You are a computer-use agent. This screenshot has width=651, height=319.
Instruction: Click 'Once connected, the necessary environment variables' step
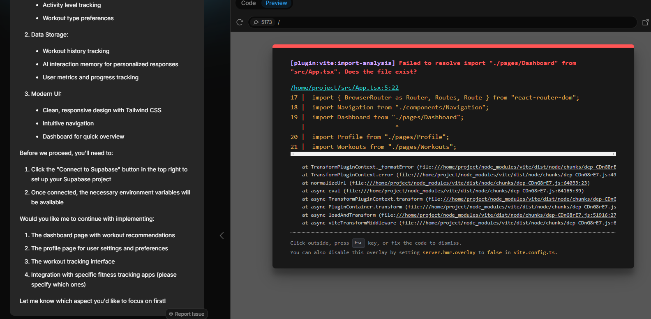[x=111, y=197]
